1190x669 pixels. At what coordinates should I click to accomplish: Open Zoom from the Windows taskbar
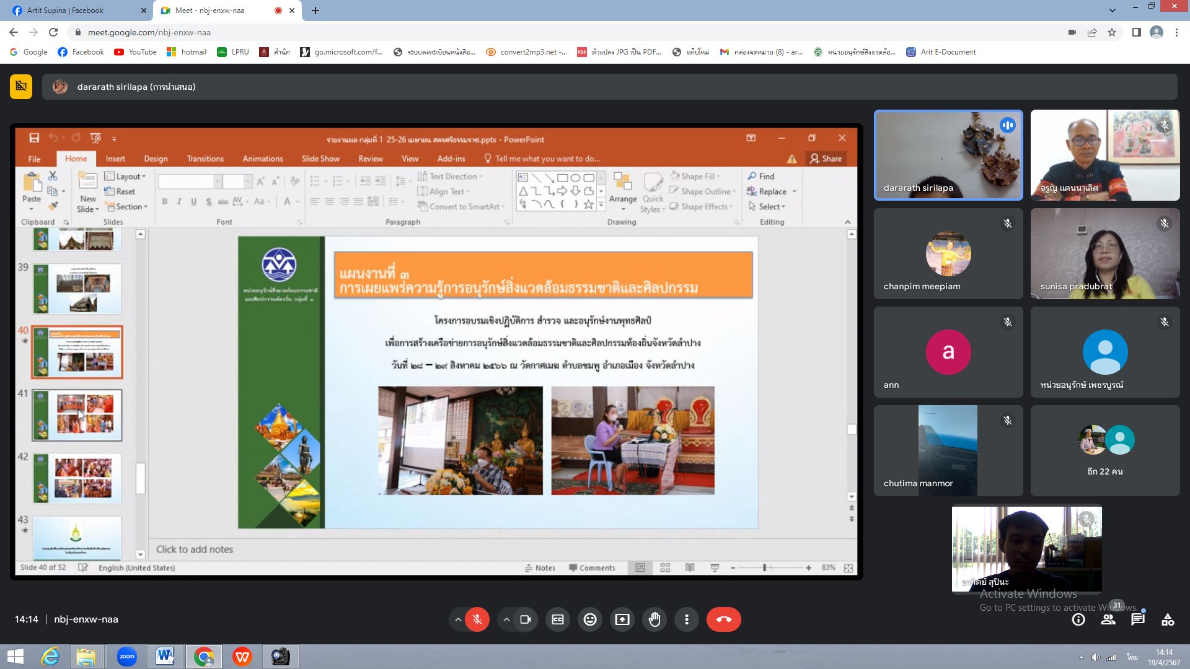[127, 657]
